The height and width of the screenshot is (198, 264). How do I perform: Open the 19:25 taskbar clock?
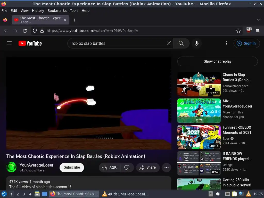tap(258, 194)
